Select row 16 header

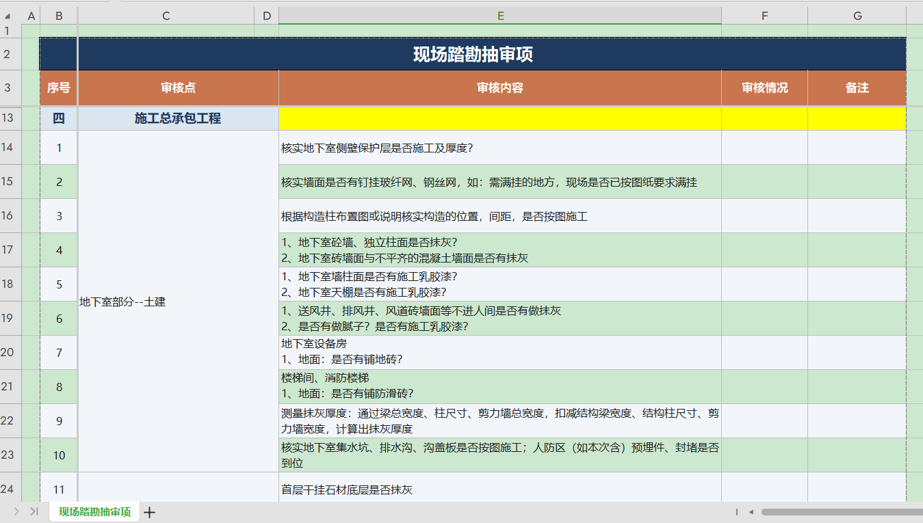coord(10,215)
